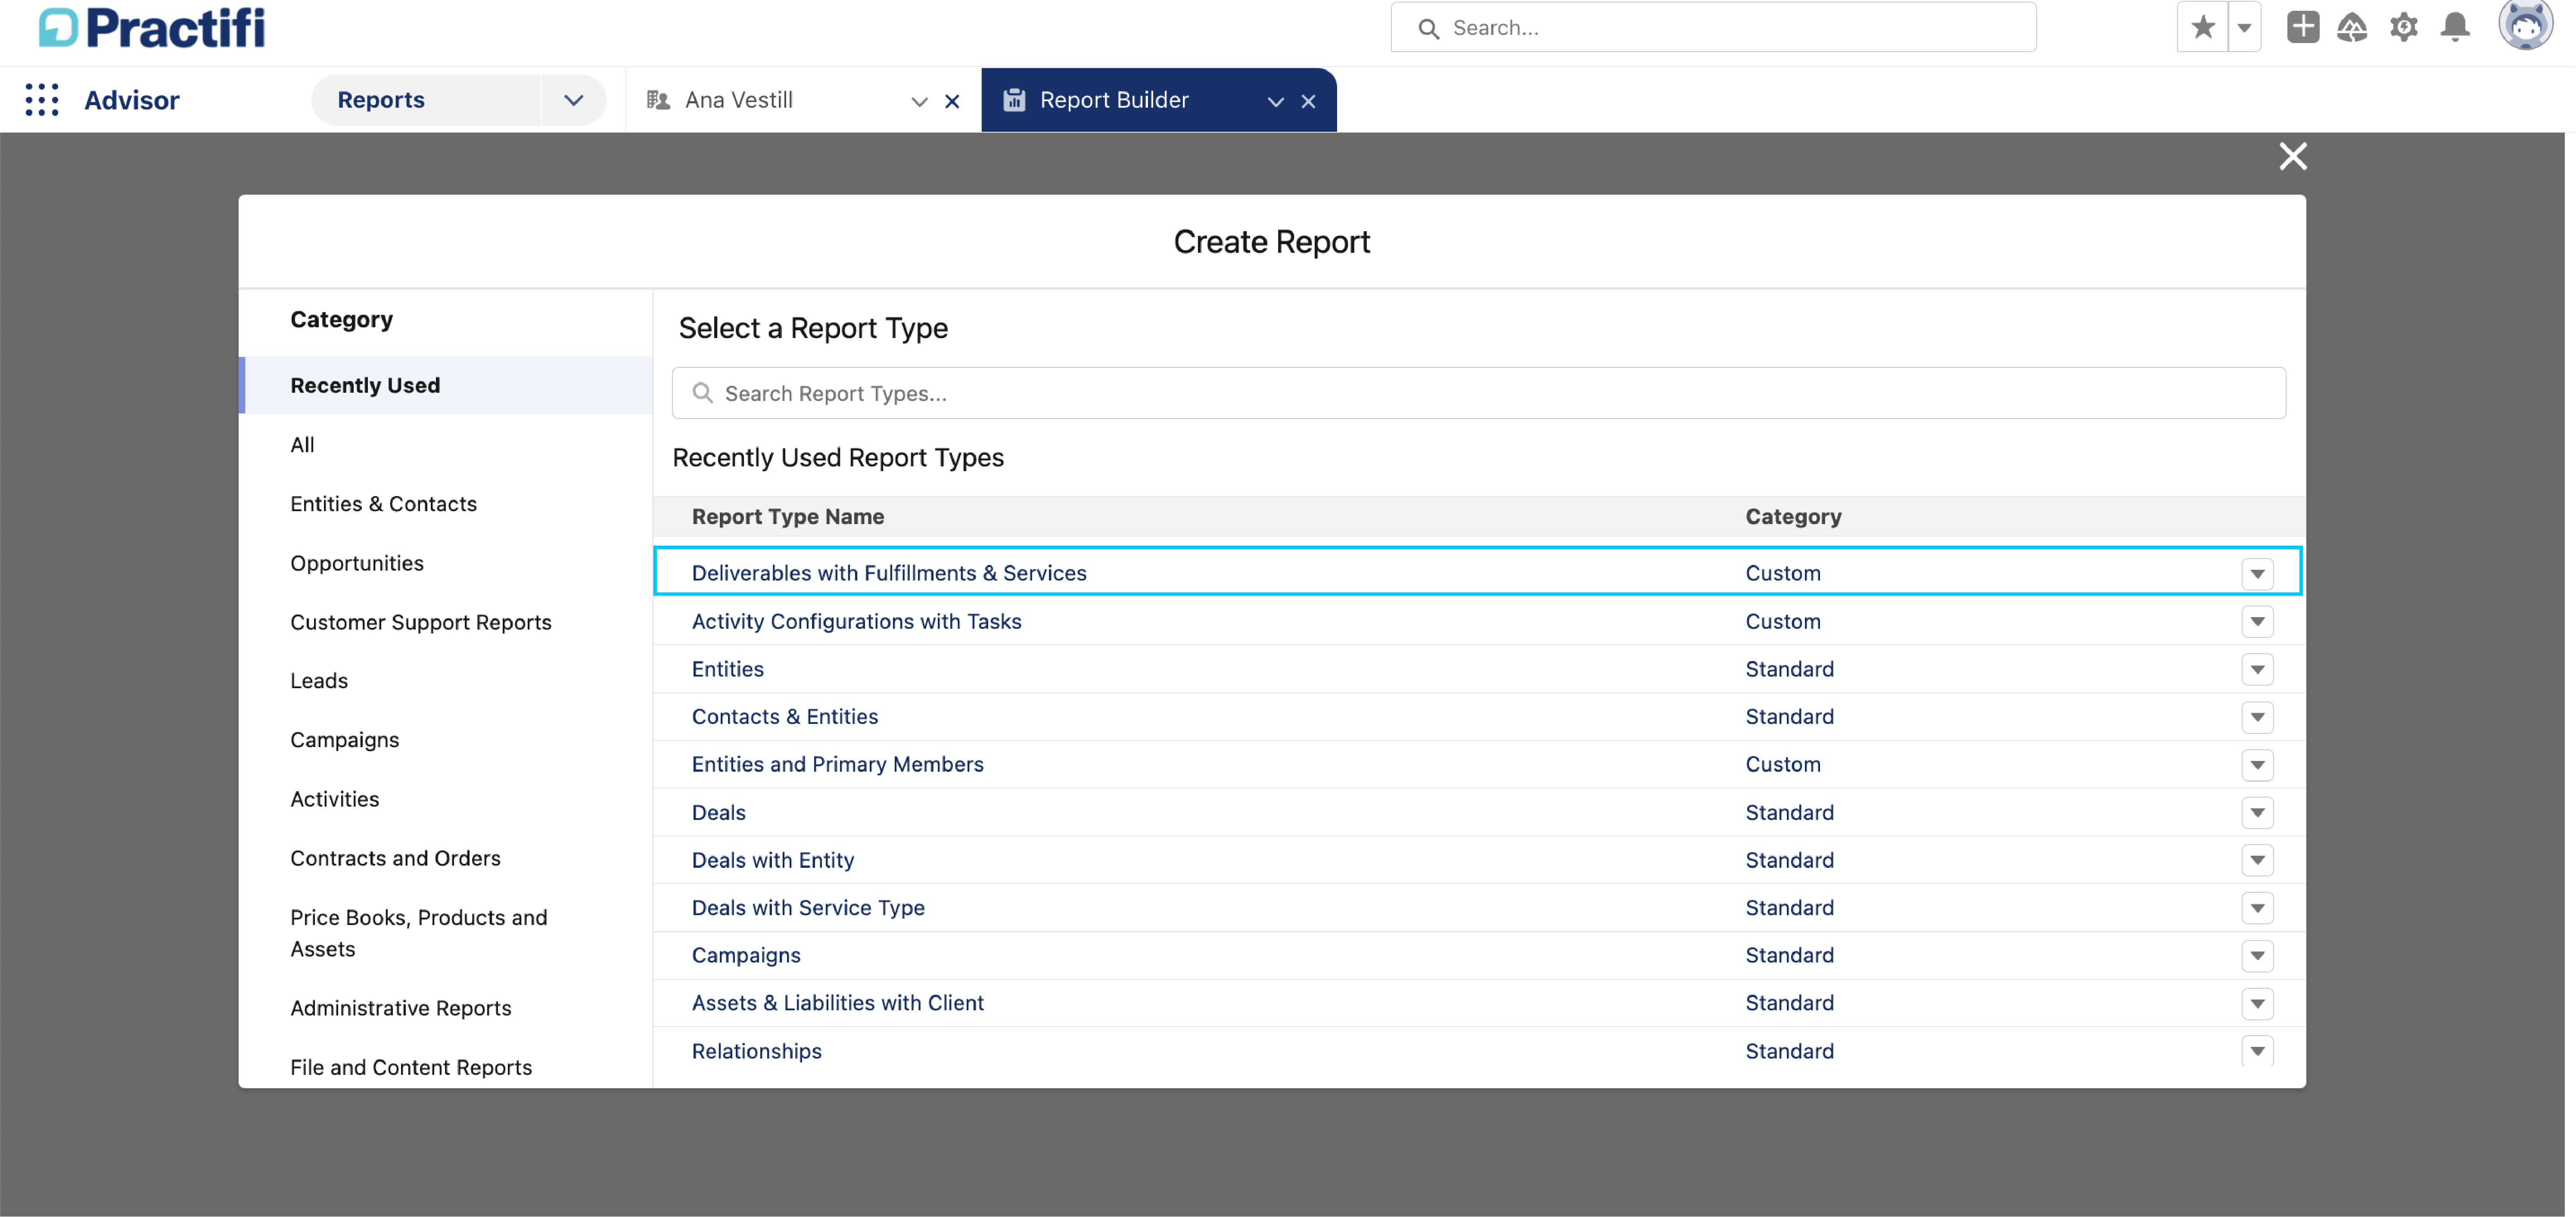2576x1217 pixels.
Task: Switch to the Ana Vestill tab
Action: coord(739,100)
